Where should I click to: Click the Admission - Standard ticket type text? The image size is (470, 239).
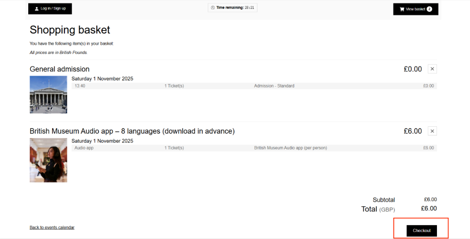(274, 86)
